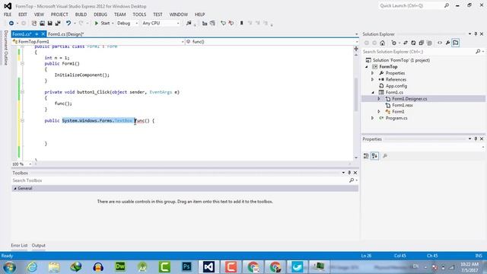Viewport: 487px width, 274px height.
Task: Click the Solution Explorer Home icon
Action: coord(382,43)
